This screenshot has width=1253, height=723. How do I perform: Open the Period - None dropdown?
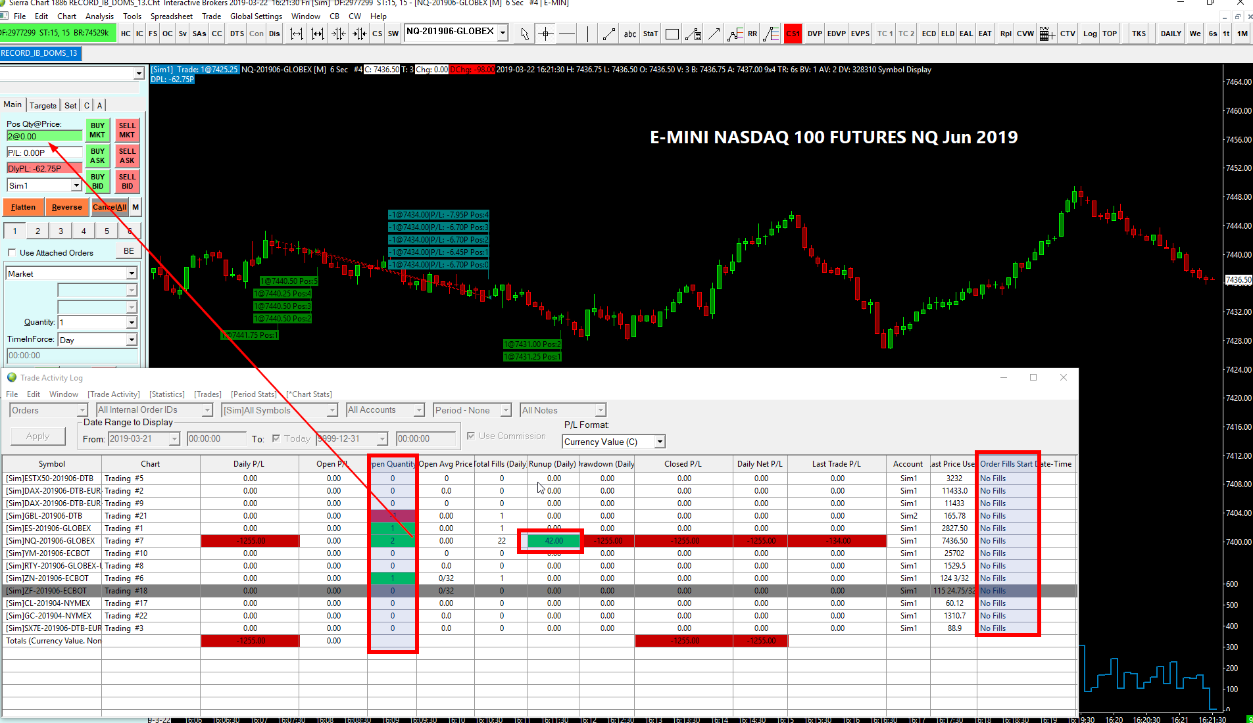point(506,410)
